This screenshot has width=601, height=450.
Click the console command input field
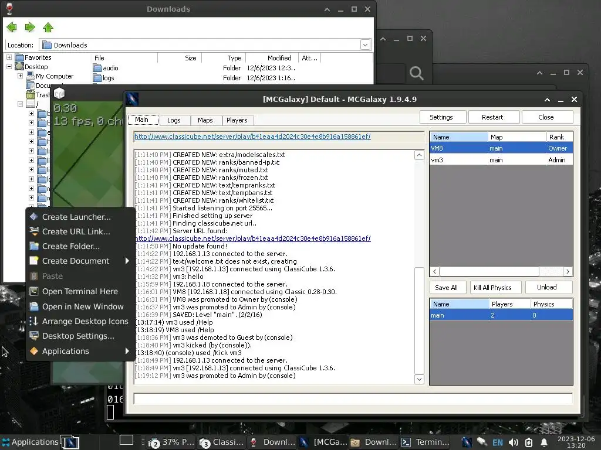(353, 398)
